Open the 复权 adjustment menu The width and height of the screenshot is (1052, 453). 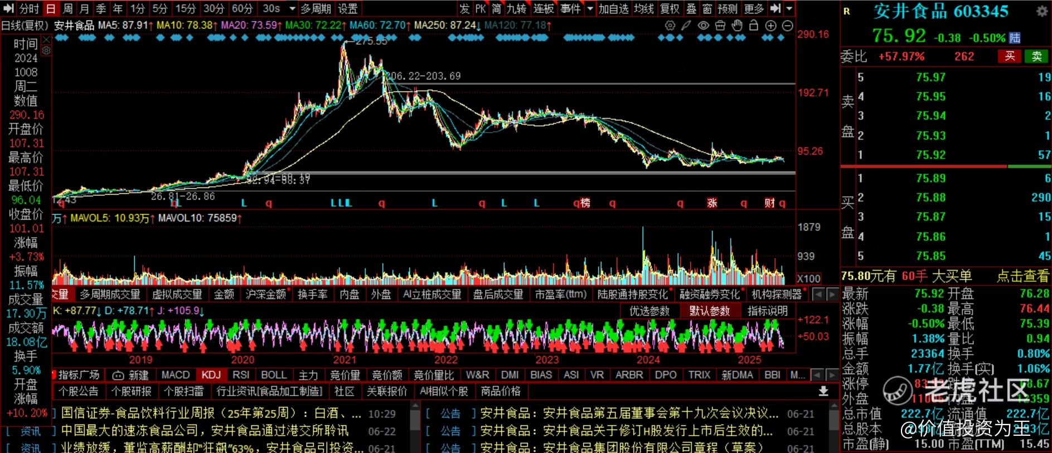(670, 8)
